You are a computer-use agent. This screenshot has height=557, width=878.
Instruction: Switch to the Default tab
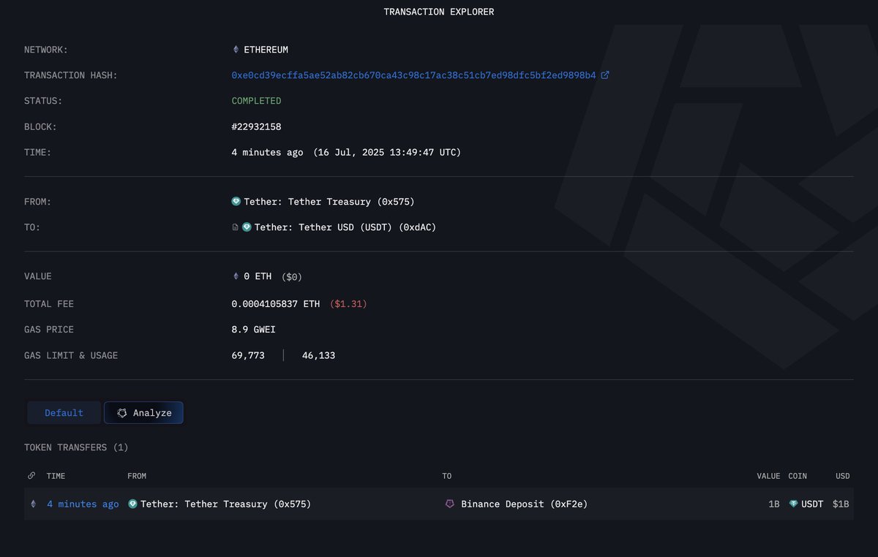(x=64, y=413)
